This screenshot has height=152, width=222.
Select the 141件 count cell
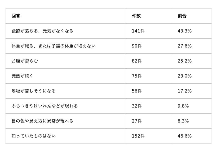click(x=138, y=31)
